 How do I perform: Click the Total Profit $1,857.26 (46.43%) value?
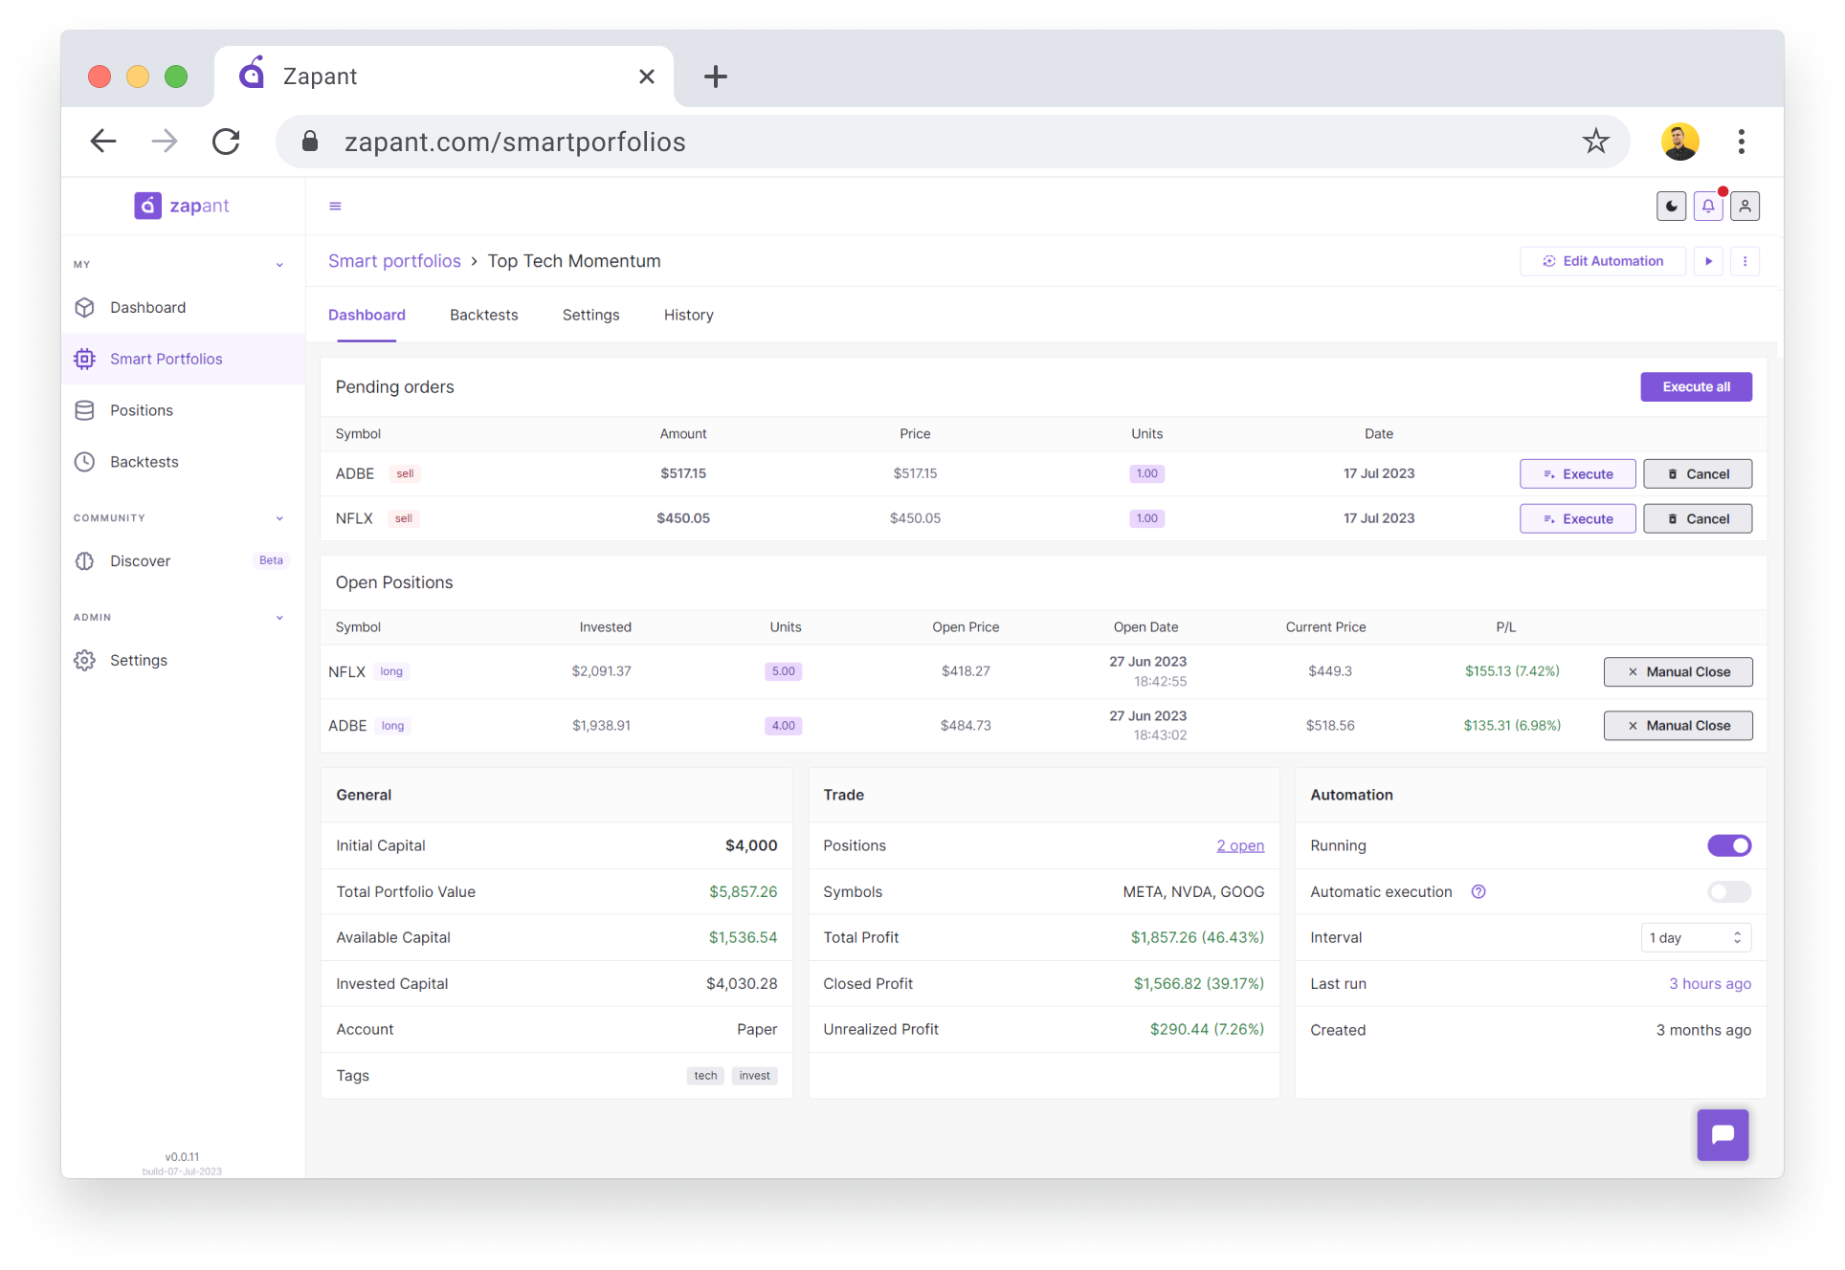coord(1197,938)
